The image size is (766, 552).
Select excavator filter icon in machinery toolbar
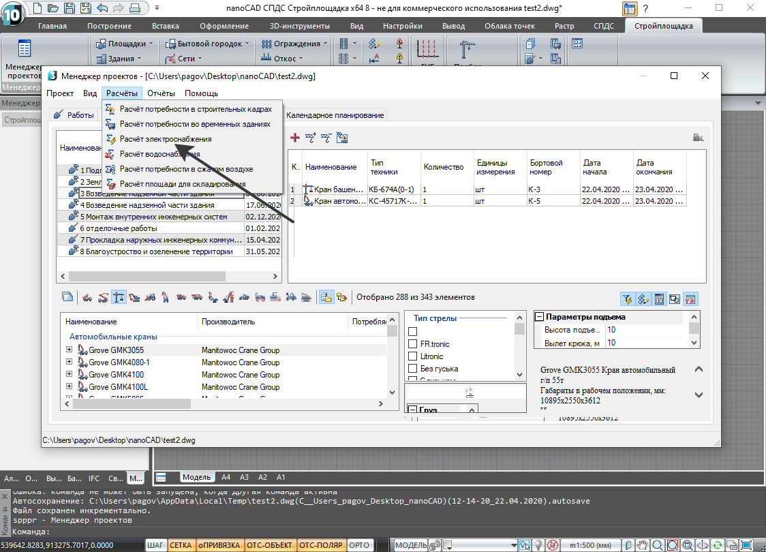(x=134, y=297)
